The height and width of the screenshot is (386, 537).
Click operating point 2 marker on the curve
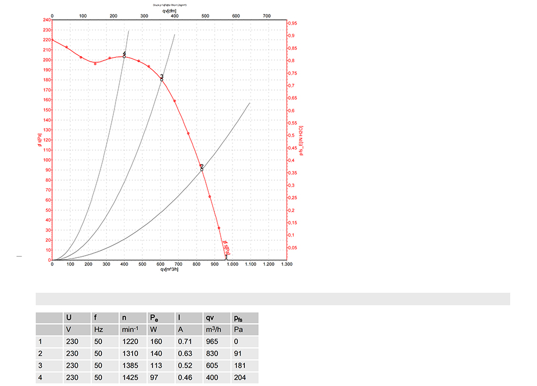(x=202, y=169)
